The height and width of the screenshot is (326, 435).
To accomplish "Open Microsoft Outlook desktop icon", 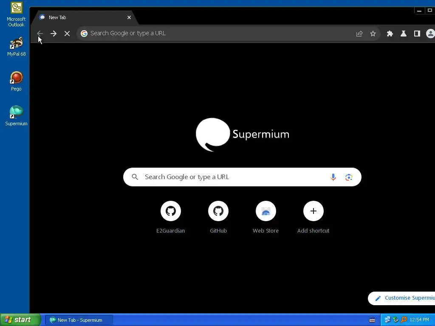I will [x=16, y=14].
